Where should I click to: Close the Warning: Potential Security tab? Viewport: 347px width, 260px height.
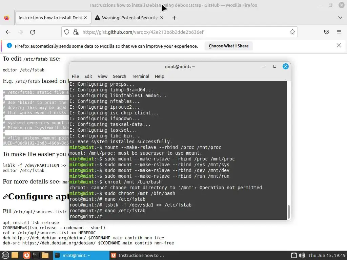pyautogui.click(x=162, y=18)
